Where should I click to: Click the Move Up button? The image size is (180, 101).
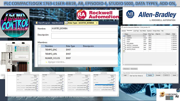(x=126, y=69)
